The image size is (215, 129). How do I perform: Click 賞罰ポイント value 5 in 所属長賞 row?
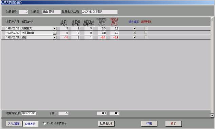[64, 28]
